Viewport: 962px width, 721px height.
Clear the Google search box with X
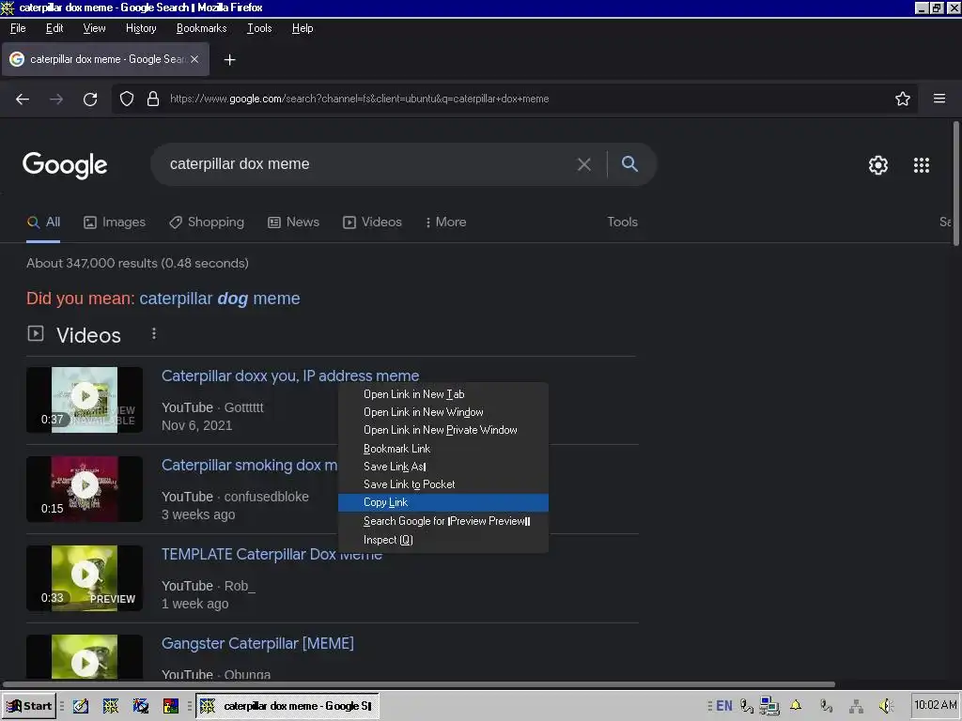584,164
